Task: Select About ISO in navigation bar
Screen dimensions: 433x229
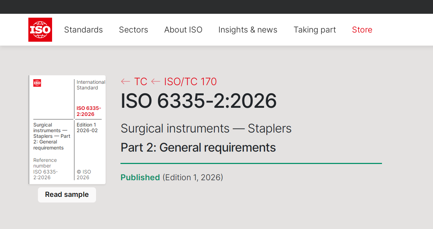Action: click(183, 30)
